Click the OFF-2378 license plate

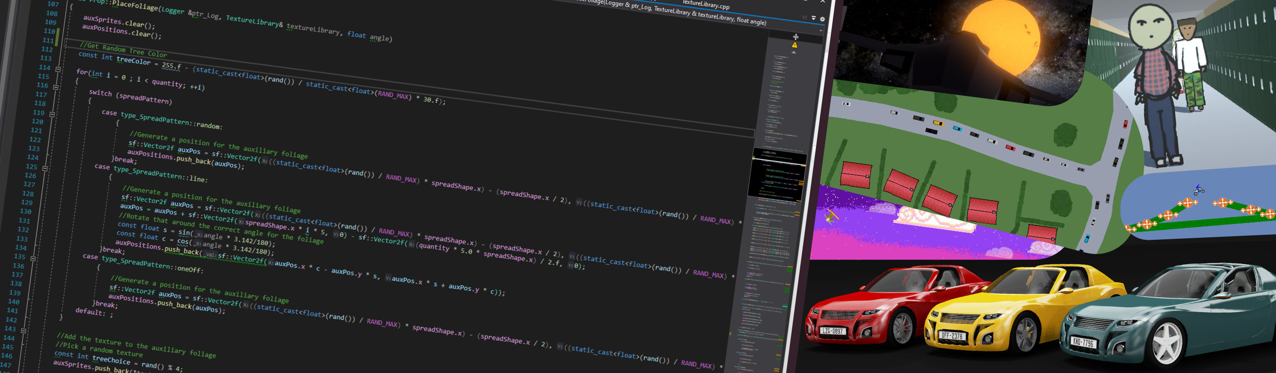click(x=952, y=336)
